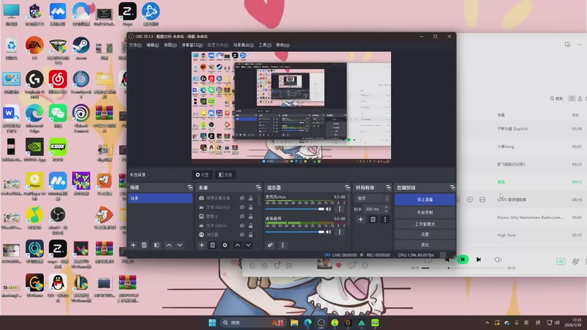Click 工作室模式 studio mode button
This screenshot has width=587, height=330.
click(425, 224)
